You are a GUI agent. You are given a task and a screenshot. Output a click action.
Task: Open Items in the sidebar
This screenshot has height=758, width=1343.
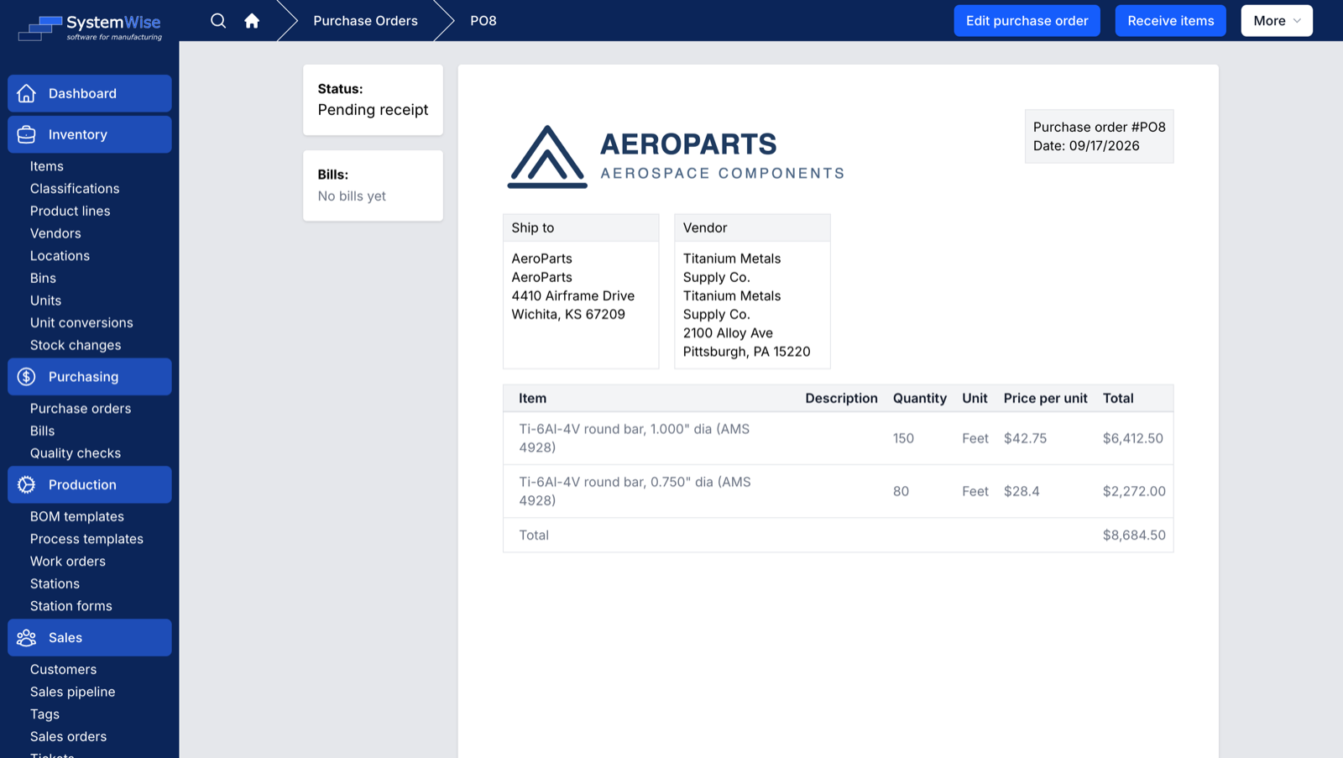pyautogui.click(x=47, y=166)
